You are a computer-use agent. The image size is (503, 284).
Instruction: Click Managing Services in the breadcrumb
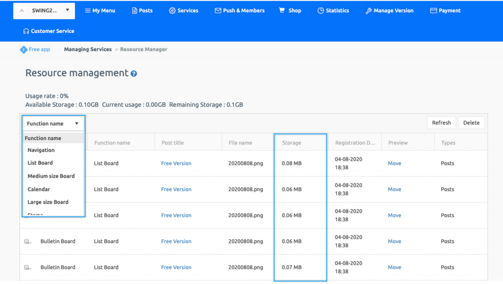87,49
